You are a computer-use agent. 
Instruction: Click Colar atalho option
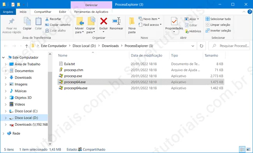(55, 30)
